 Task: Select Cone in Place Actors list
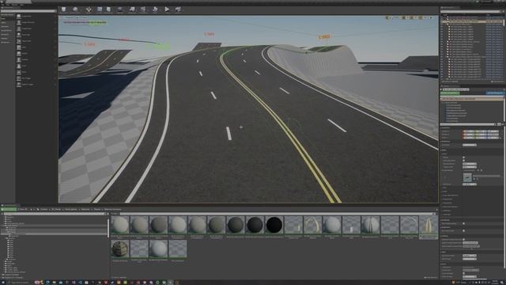pyautogui.click(x=36, y=66)
